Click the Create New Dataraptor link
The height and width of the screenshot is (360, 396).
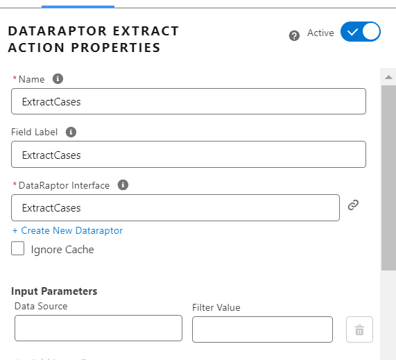coord(67,230)
